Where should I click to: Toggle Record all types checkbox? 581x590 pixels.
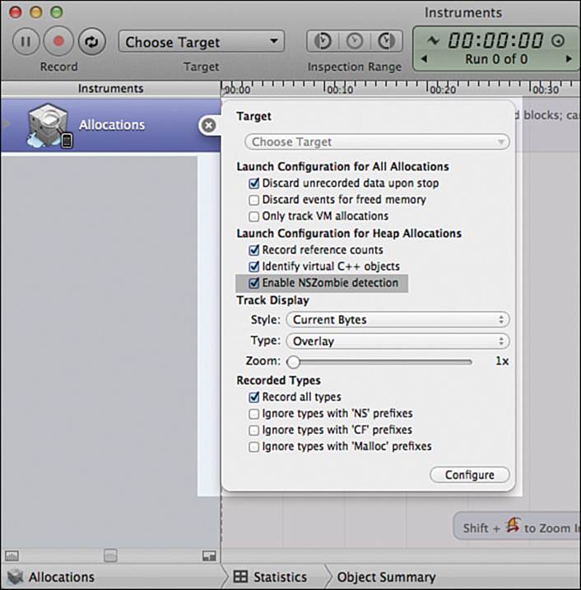pos(254,397)
